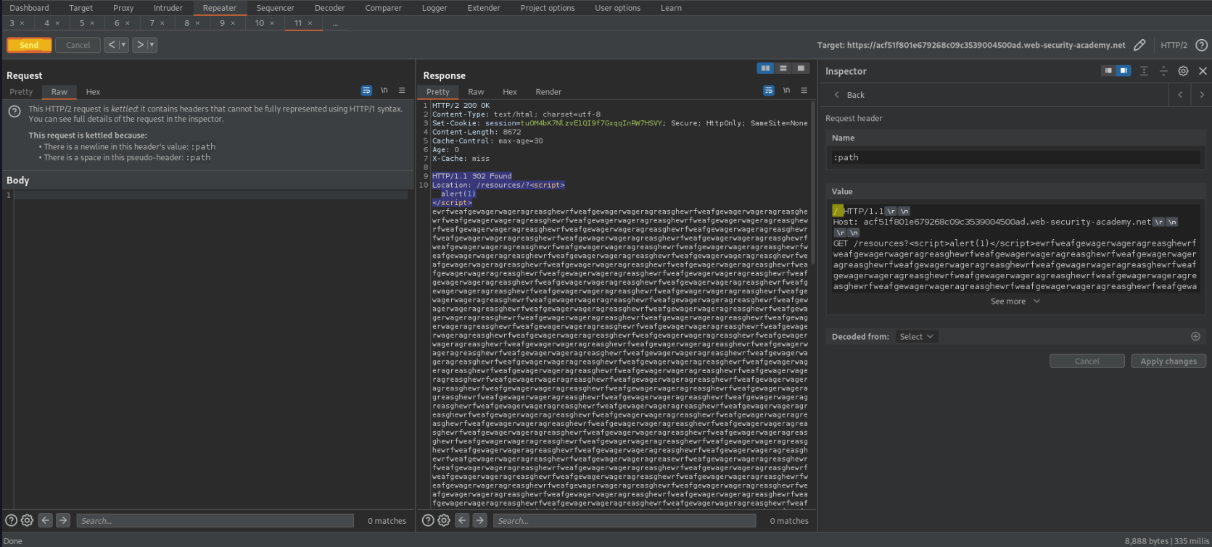Open the Extender tab
The height and width of the screenshot is (547, 1212).
tap(484, 8)
